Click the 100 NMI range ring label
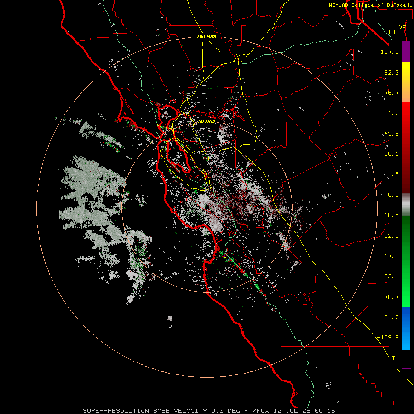This screenshot has width=414, height=414. click(x=207, y=36)
